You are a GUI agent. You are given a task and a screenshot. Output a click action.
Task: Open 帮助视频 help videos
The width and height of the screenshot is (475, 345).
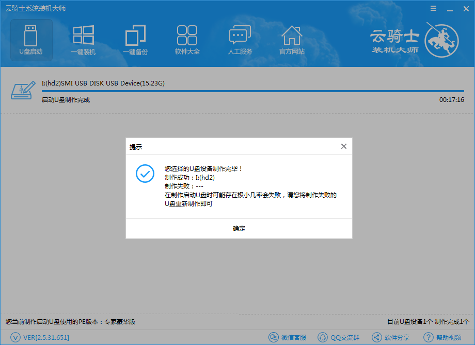point(449,337)
